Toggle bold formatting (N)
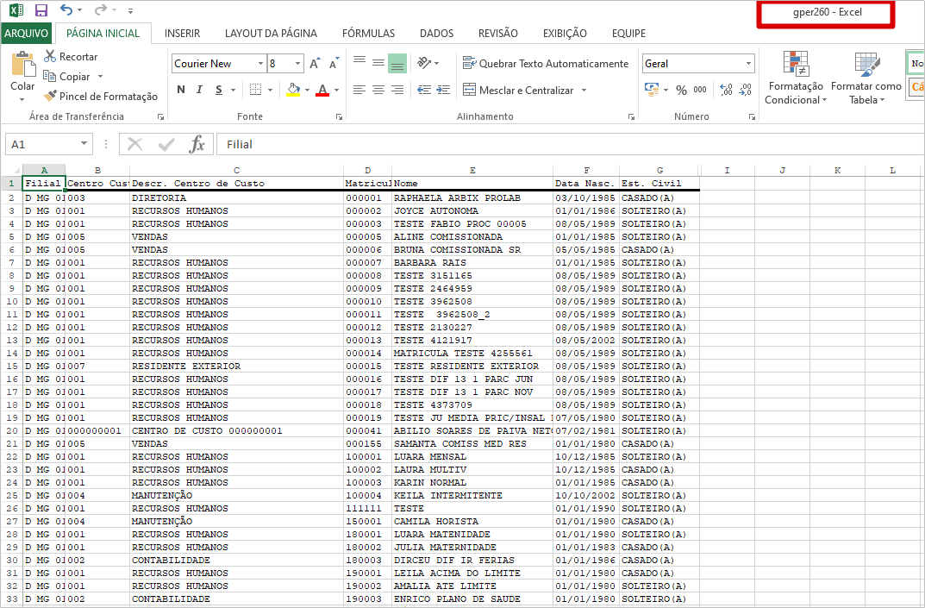 coord(181,90)
